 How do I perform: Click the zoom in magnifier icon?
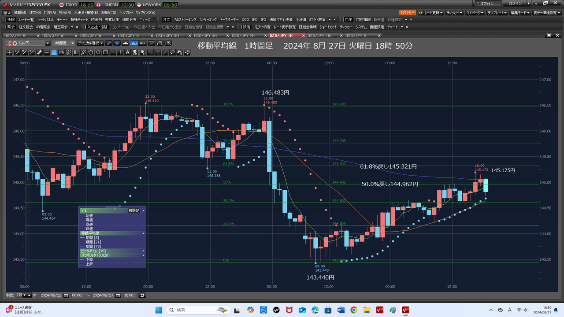(x=168, y=43)
